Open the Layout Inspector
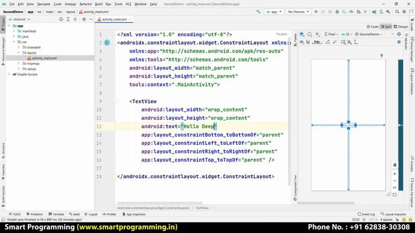Viewport: 415px width, 233px height. (394, 214)
